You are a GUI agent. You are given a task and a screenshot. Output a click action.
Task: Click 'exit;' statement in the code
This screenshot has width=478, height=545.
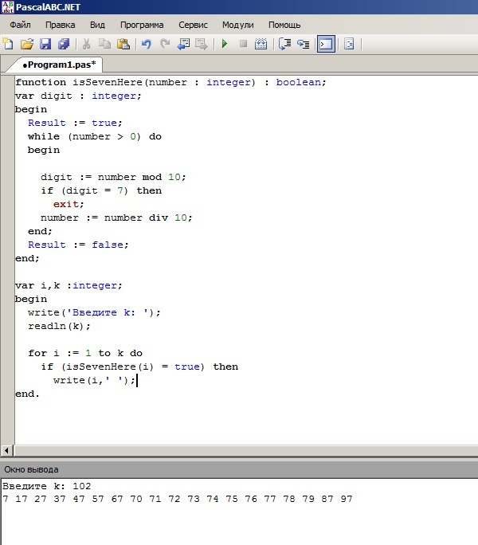[69, 204]
